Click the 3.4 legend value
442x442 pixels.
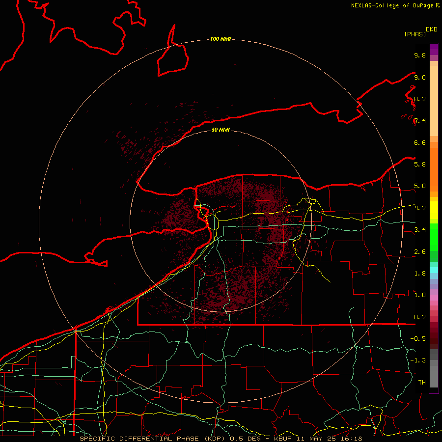click(x=420, y=229)
